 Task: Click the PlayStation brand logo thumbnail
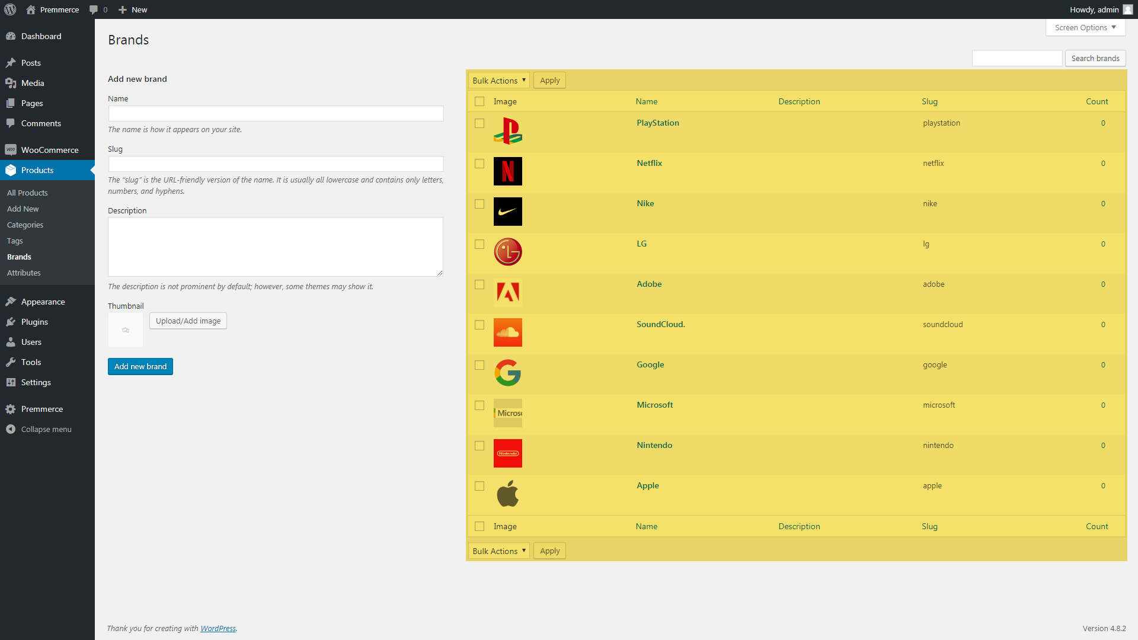click(507, 131)
